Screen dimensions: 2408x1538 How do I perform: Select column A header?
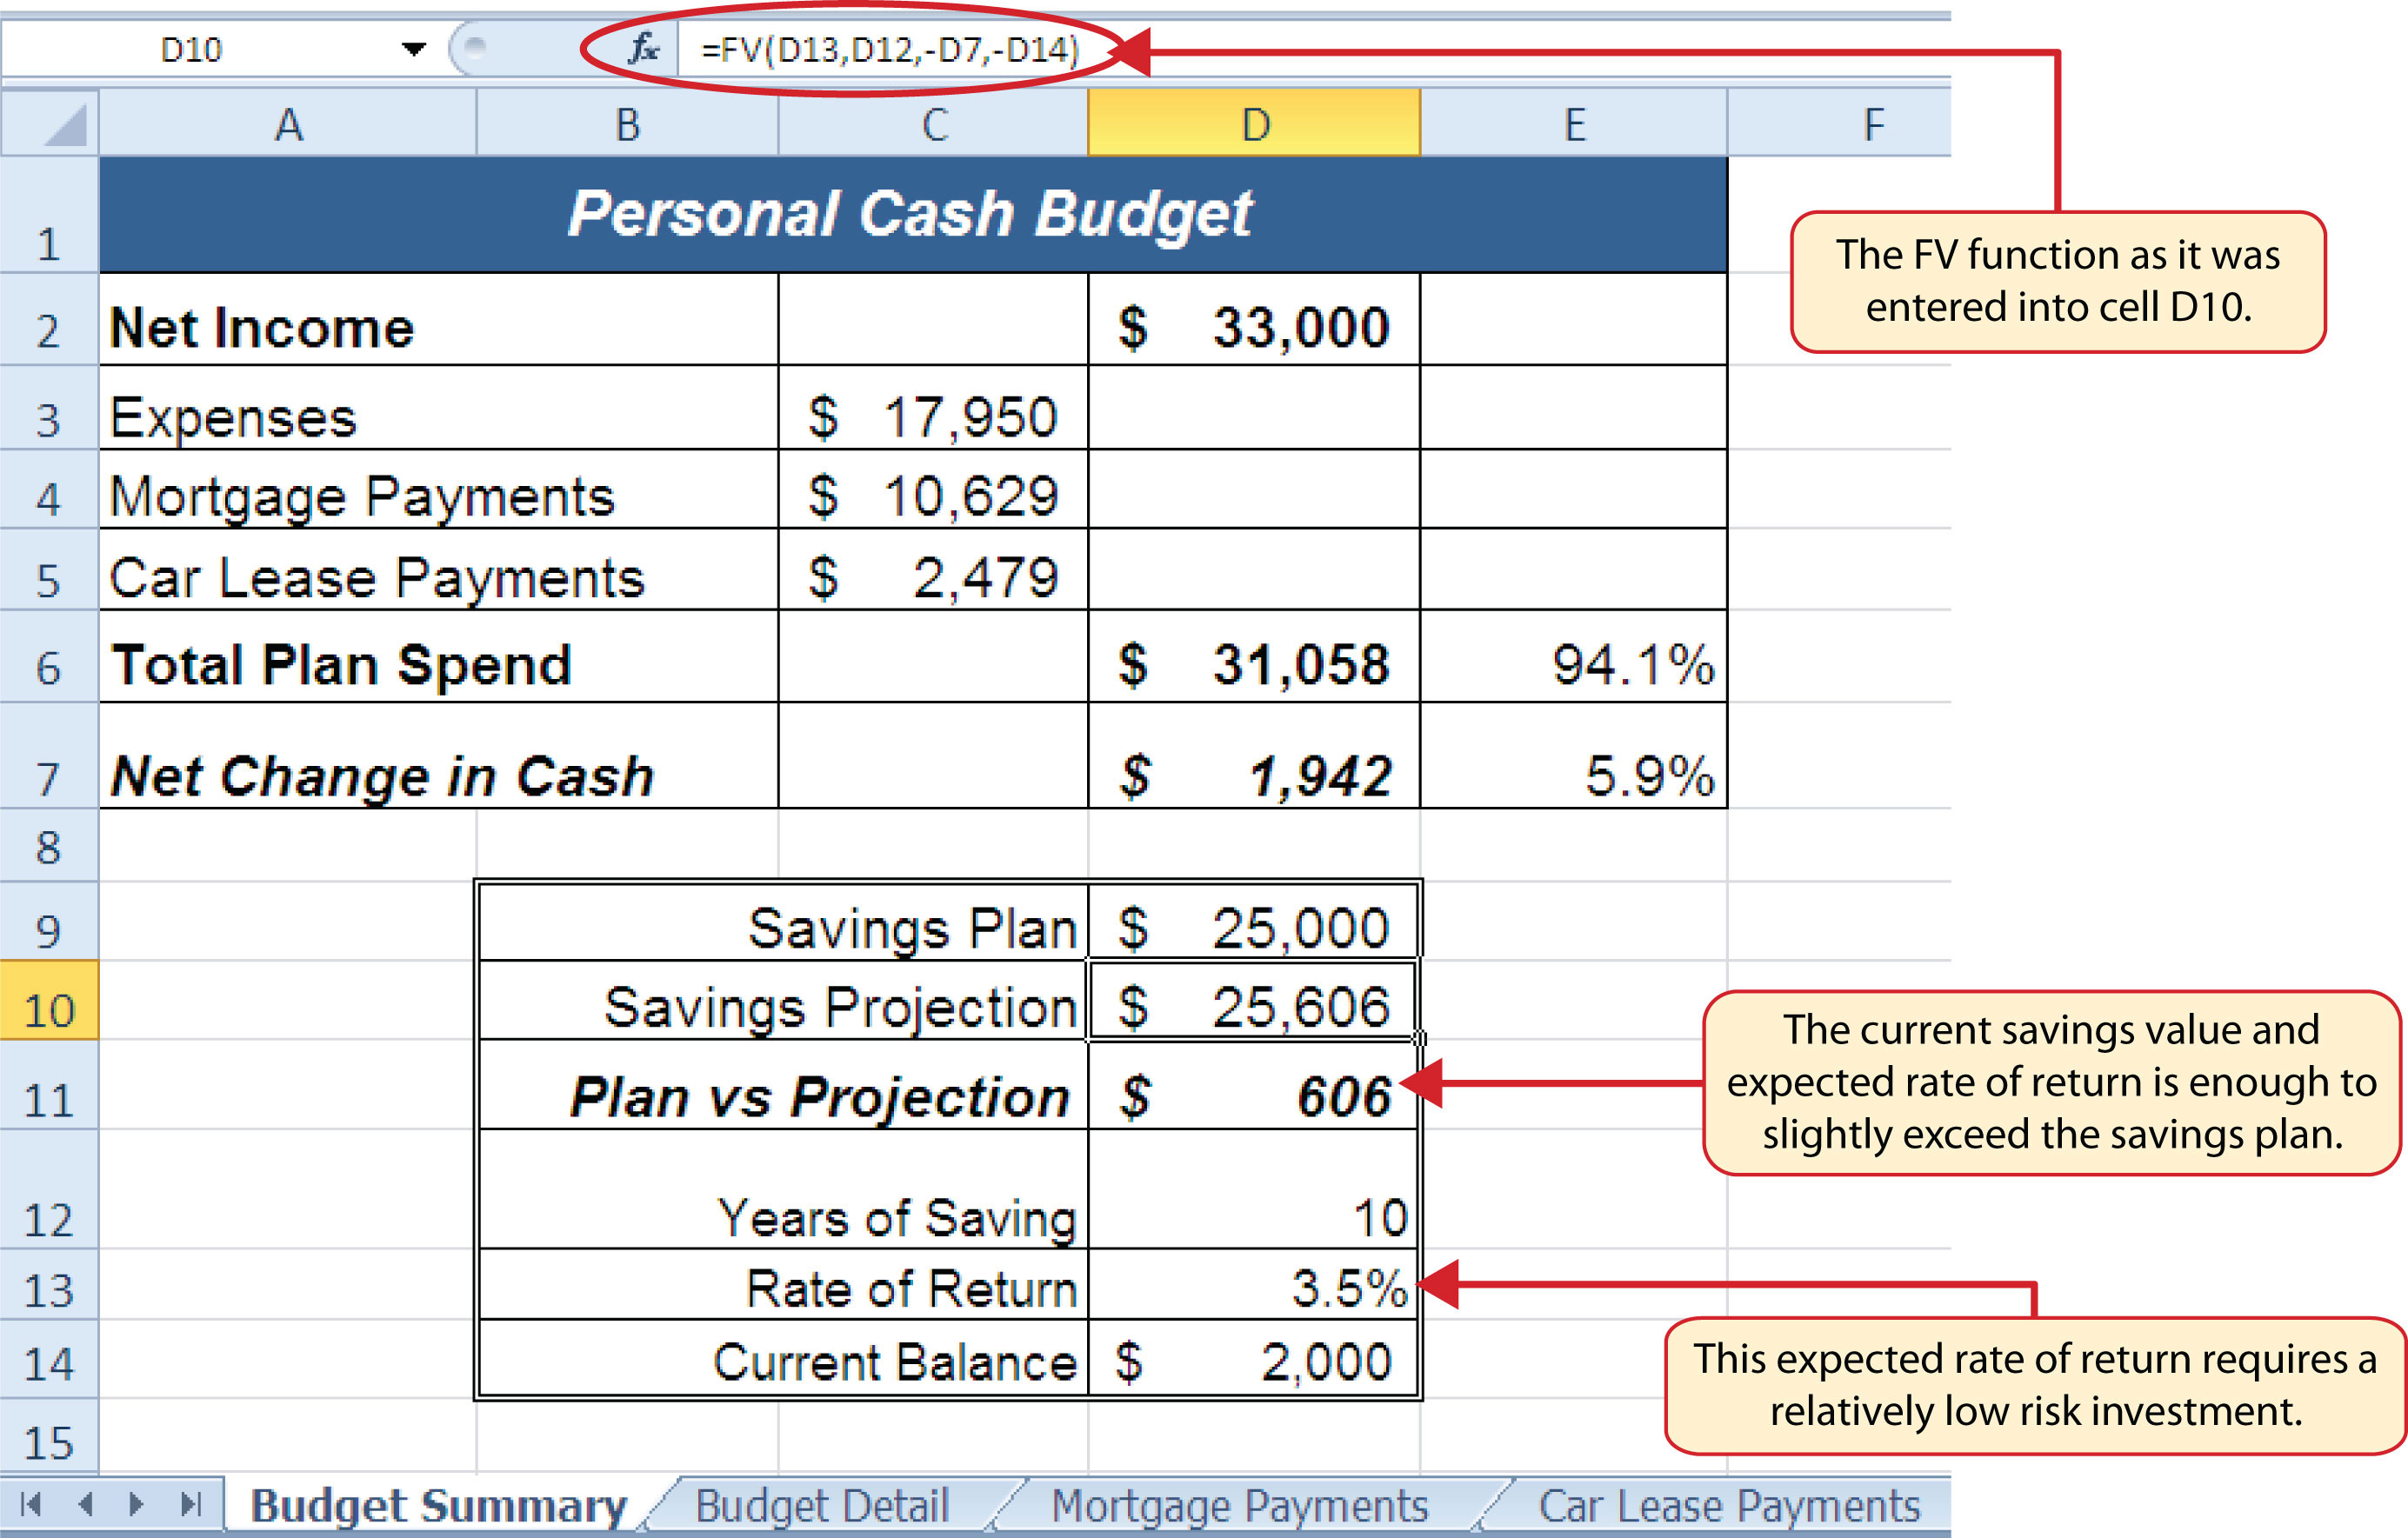point(288,124)
